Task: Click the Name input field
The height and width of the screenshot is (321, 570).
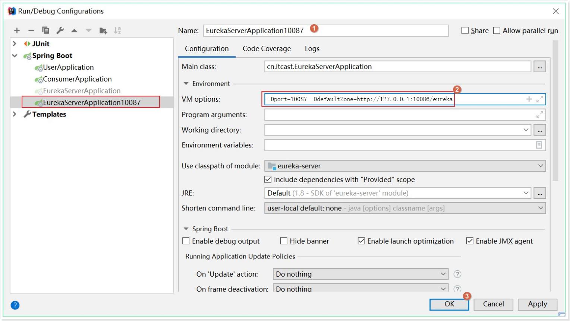Action: click(x=326, y=31)
